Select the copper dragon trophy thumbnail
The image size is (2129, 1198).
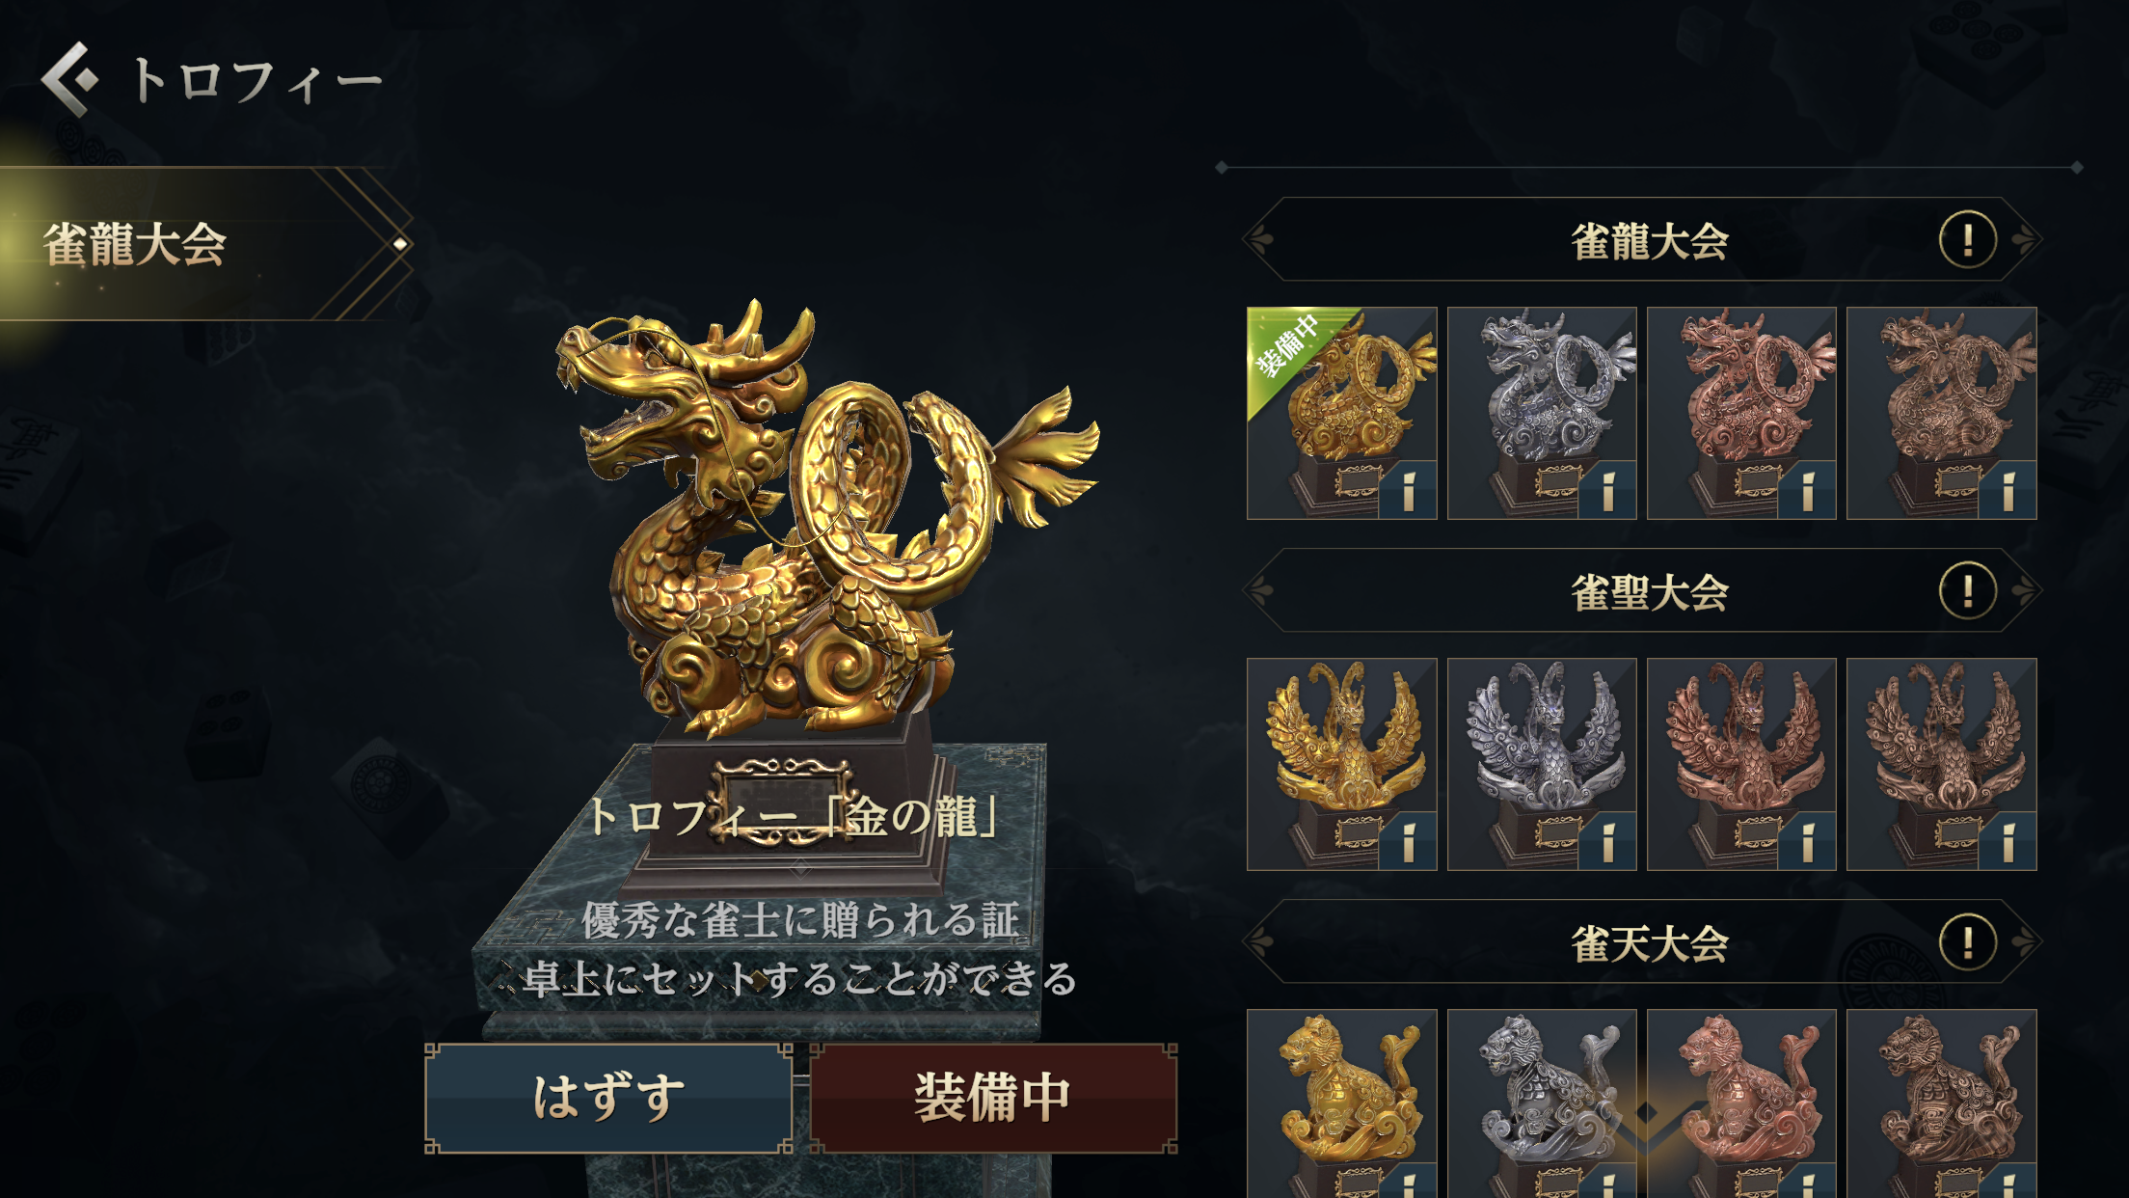coord(1741,413)
